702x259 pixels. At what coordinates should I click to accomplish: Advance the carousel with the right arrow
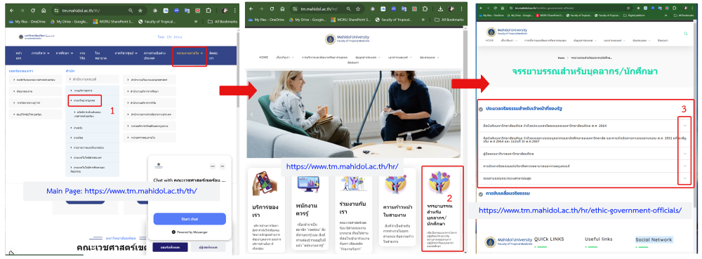click(x=456, y=114)
